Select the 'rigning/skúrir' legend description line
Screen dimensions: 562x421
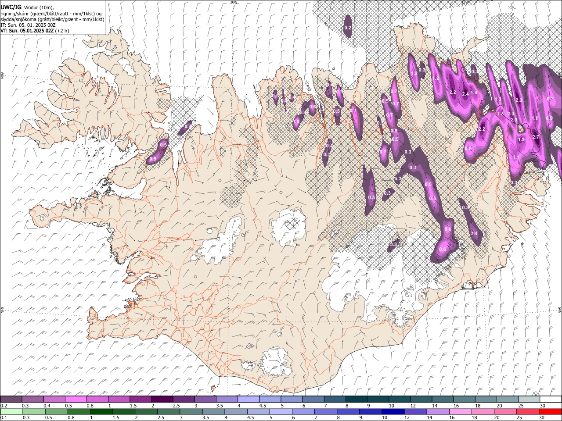(50, 13)
